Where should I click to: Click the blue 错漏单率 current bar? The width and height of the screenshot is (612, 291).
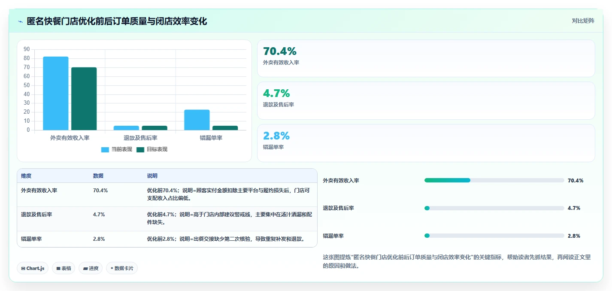197,120
